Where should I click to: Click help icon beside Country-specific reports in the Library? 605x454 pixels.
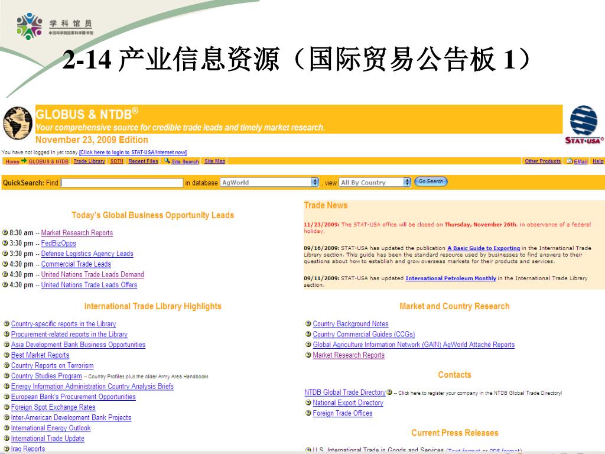[x=6, y=323]
